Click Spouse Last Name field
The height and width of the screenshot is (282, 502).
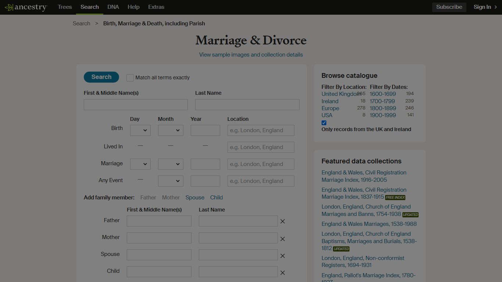coord(238,255)
